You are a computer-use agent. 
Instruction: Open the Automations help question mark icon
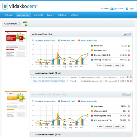(x=19, y=23)
